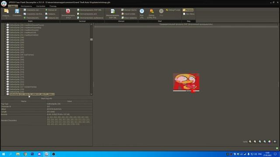Click the sprite preview image

pyautogui.click(x=186, y=83)
